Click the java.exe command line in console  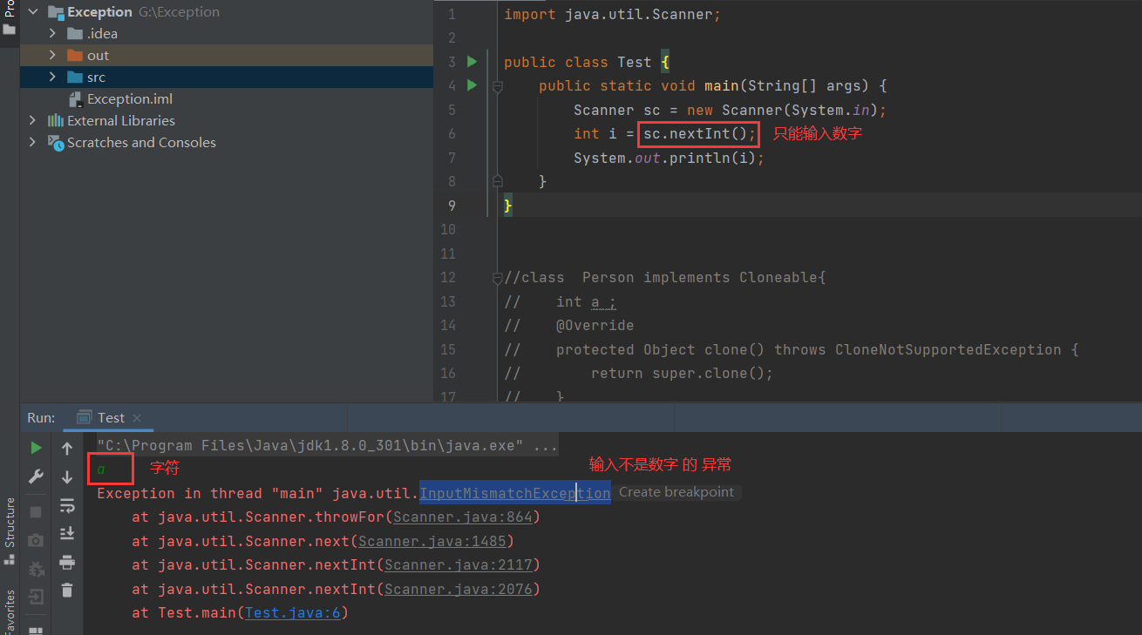pyautogui.click(x=327, y=445)
